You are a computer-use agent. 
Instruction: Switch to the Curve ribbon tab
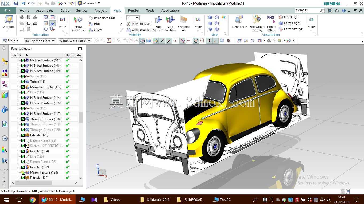coord(65,10)
